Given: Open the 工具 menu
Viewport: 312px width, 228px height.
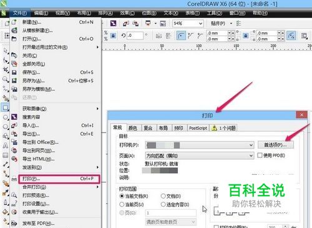Looking at the screenshot, I should [215, 13].
